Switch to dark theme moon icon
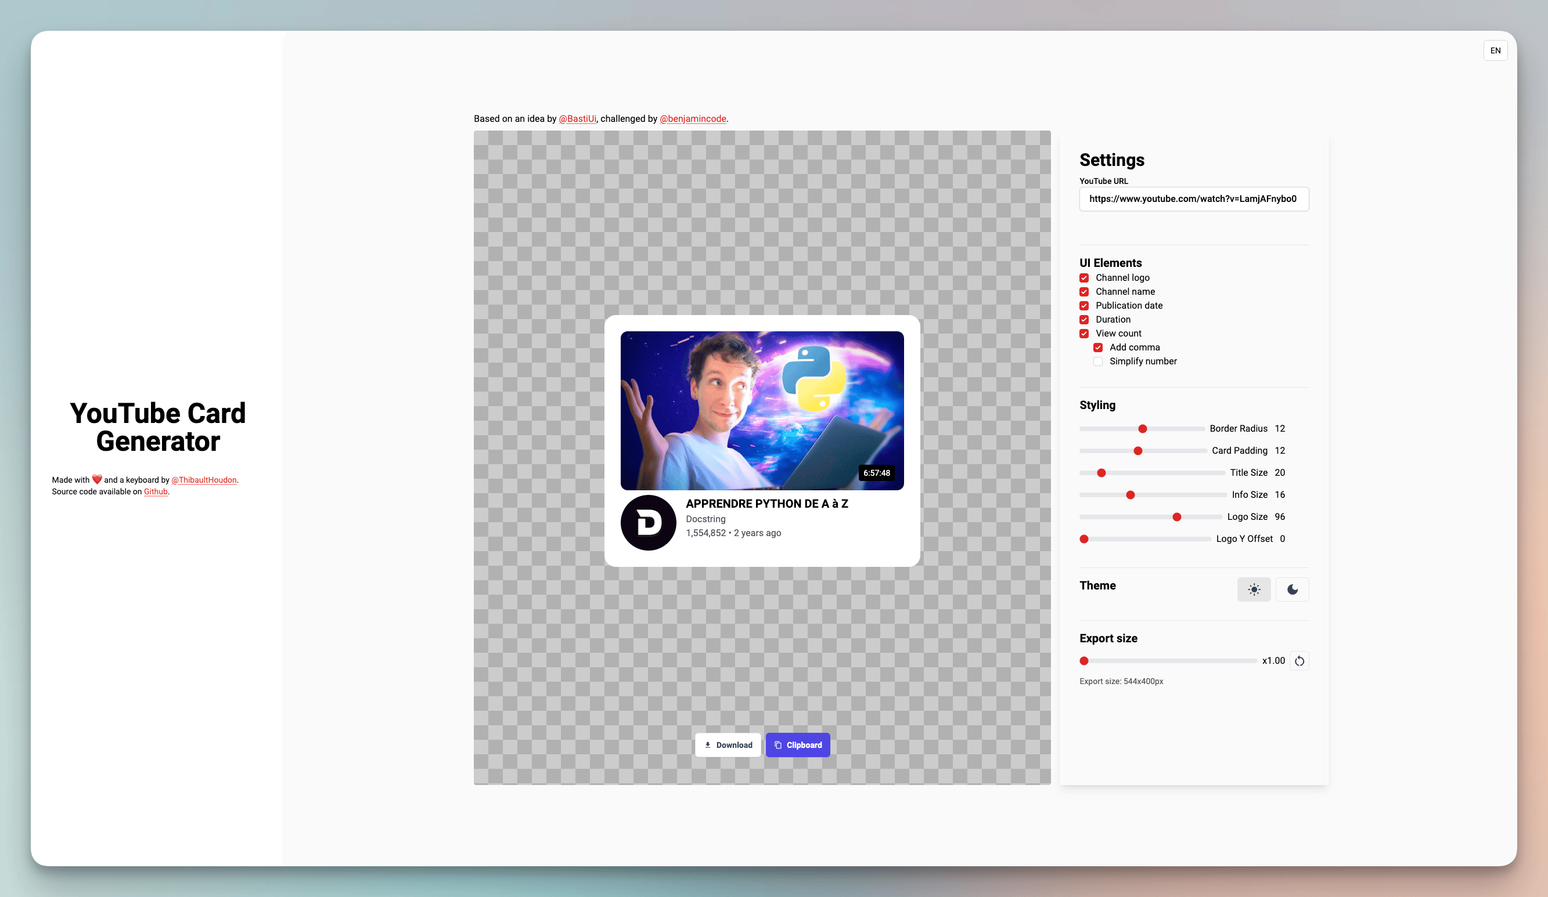 1292,589
